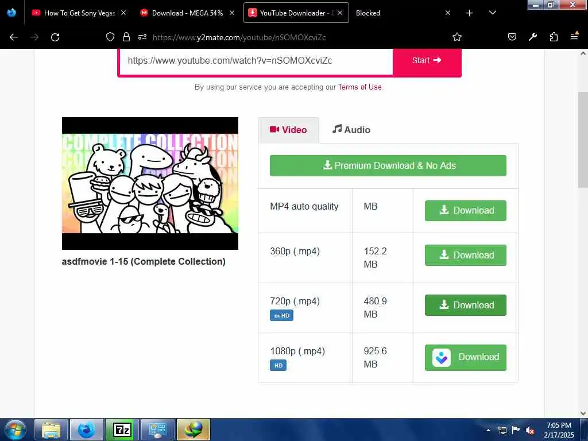Viewport: 588px width, 441px height.
Task: Open the Firefox View icon in the tab bar
Action: coord(11,13)
